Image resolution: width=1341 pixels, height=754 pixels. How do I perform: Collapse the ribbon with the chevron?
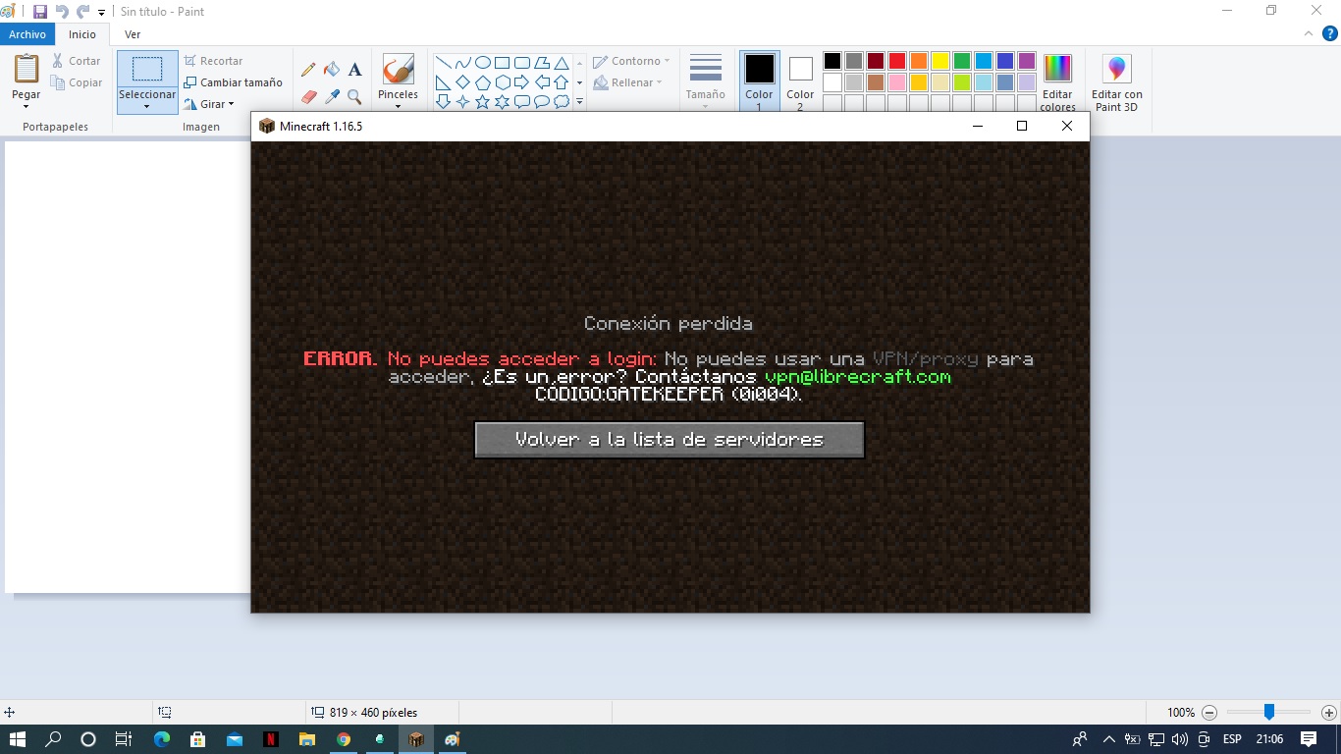click(x=1308, y=33)
